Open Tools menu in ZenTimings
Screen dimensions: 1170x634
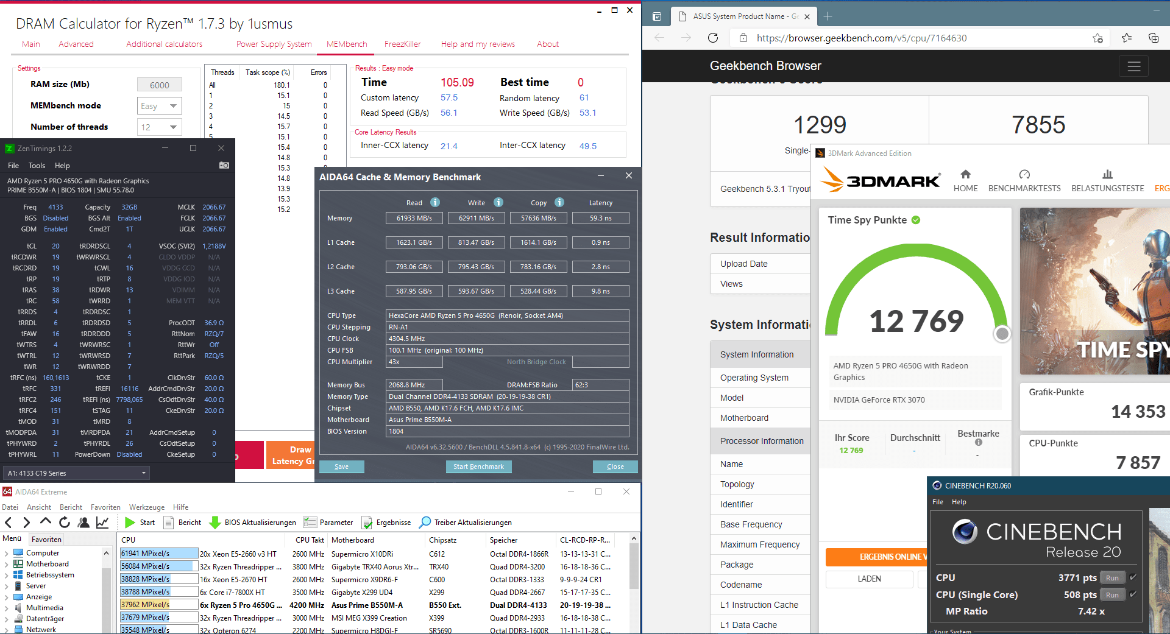pyautogui.click(x=37, y=166)
